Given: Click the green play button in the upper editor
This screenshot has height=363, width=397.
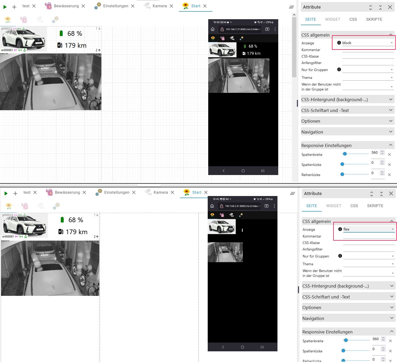Looking at the screenshot, I should pos(5,7).
